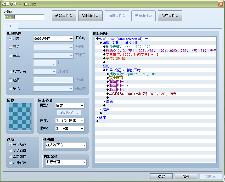Select the 变量操作 += 1 command line
Image resolution: width=225 pixels, height=182 pixels.
click(x=156, y=54)
